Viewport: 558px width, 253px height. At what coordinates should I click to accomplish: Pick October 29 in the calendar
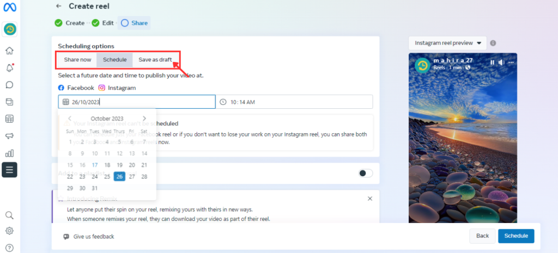pos(70,188)
